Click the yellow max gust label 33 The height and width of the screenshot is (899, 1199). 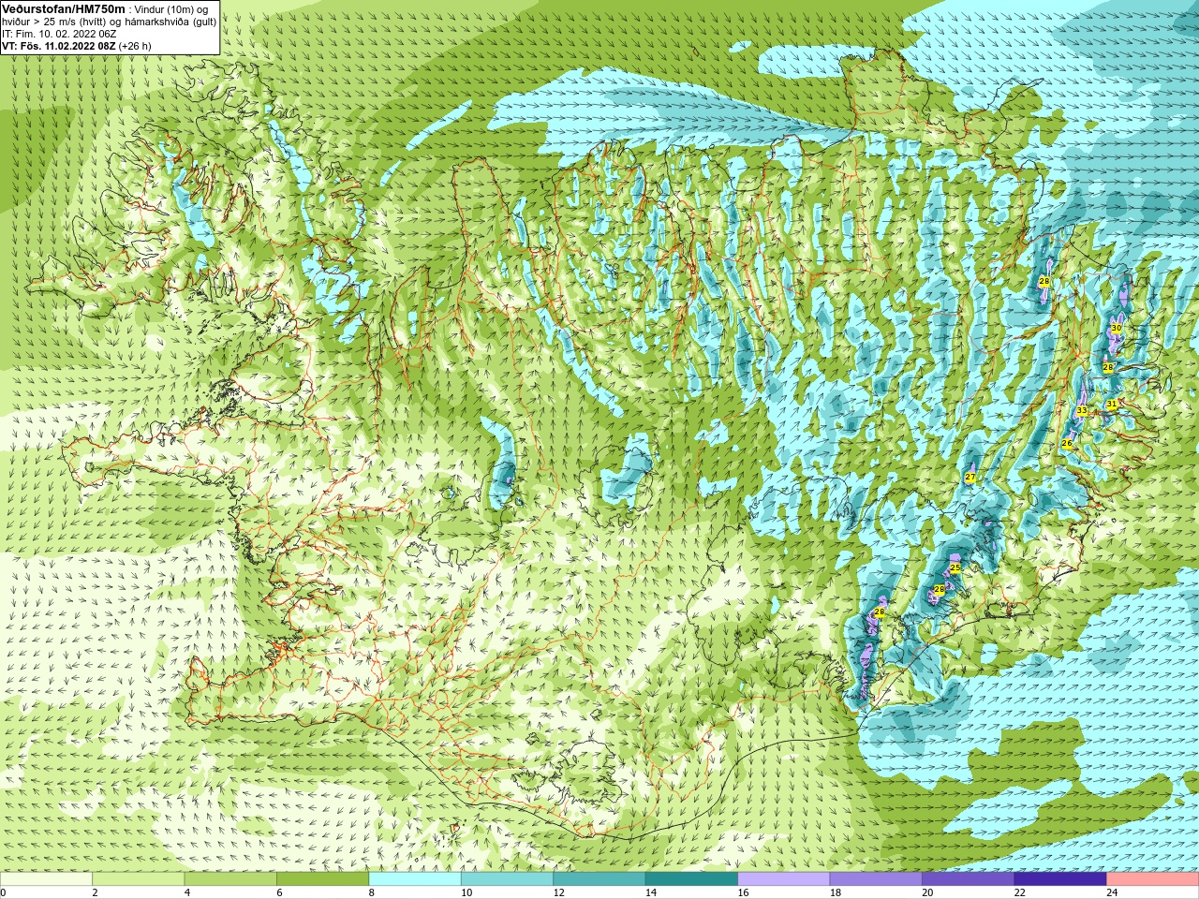1082,411
